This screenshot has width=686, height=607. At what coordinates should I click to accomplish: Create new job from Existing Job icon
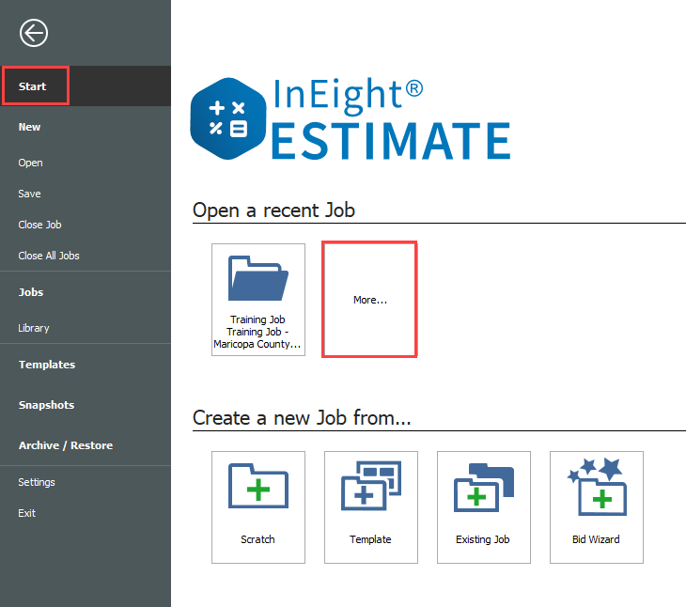(x=484, y=489)
